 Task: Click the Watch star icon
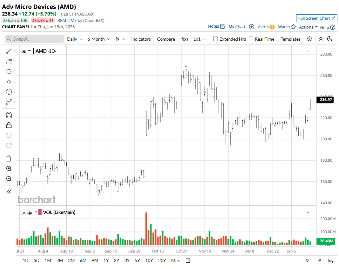[293, 27]
